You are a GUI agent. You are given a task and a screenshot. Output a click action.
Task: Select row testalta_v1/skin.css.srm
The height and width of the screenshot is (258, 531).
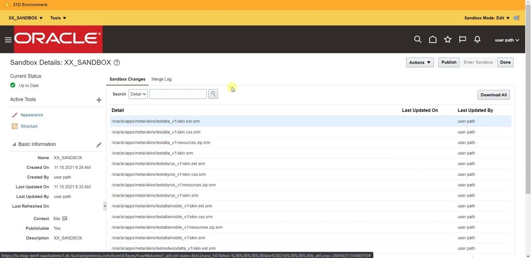(x=311, y=132)
